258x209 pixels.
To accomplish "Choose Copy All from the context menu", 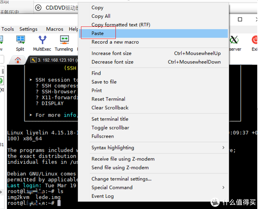I will (153, 16).
